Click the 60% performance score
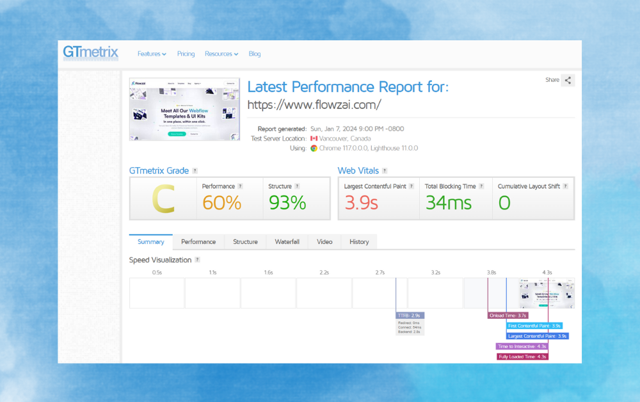 click(x=221, y=203)
